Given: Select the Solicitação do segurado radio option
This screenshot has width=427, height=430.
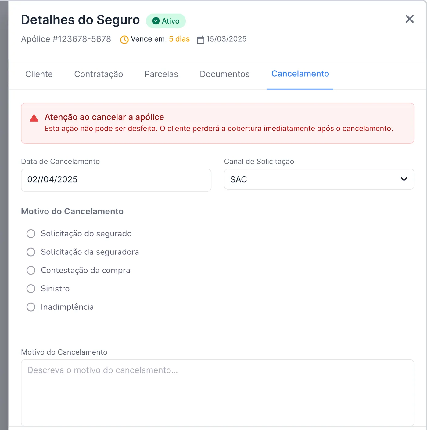Looking at the screenshot, I should pos(31,234).
